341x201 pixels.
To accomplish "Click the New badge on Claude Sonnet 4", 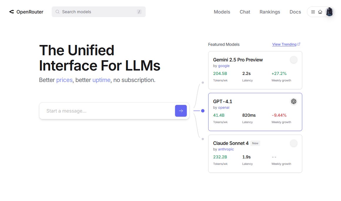I will tap(255, 143).
